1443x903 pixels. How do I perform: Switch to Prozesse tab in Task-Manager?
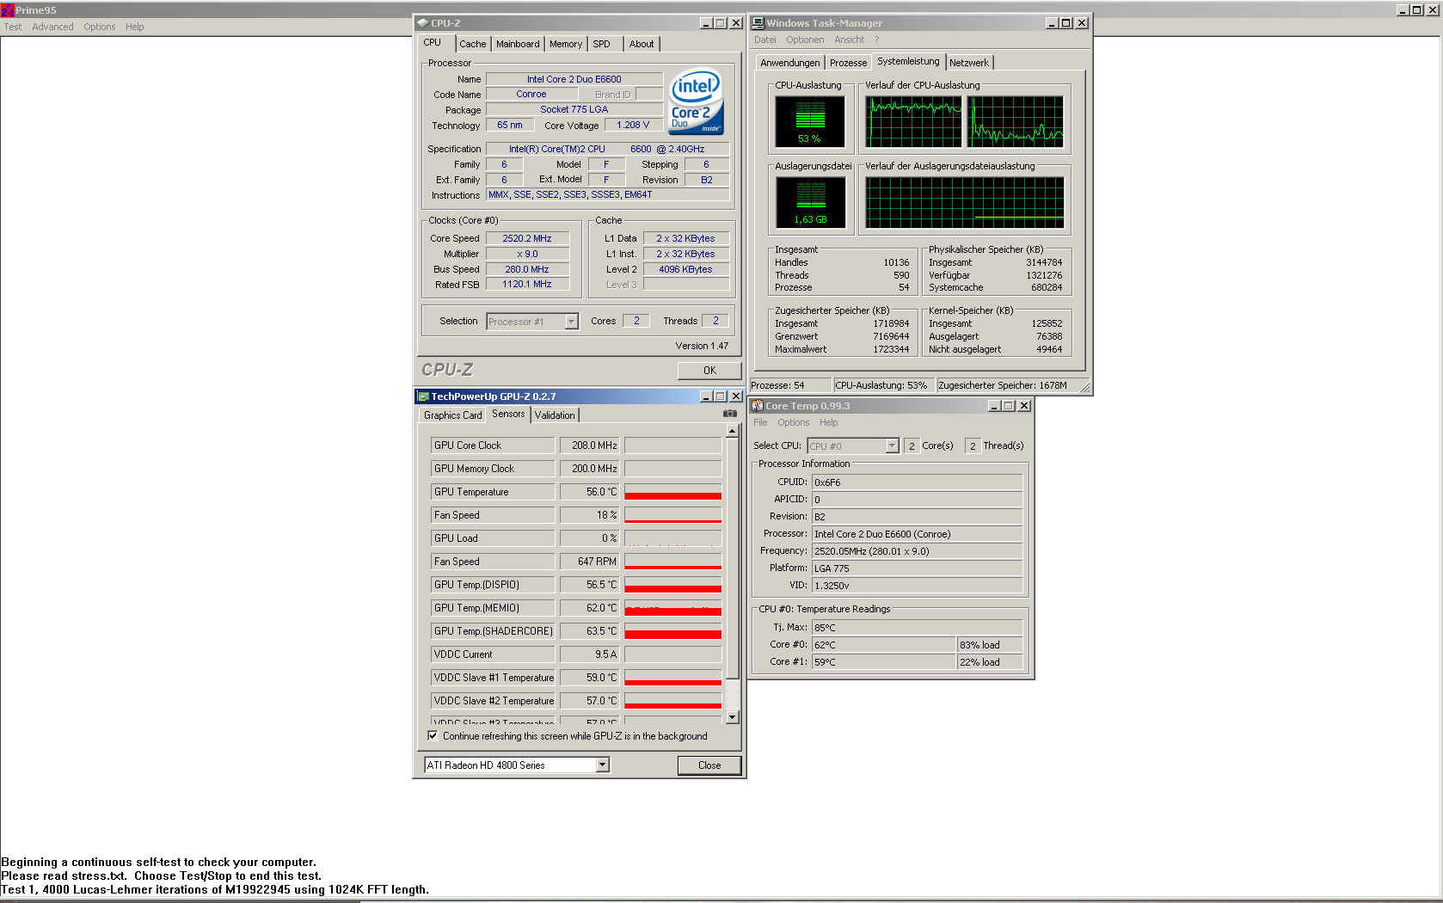click(848, 63)
